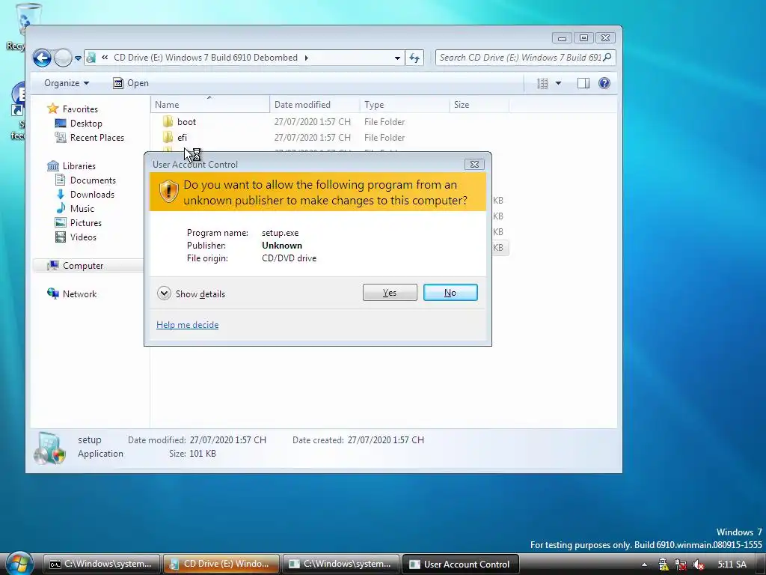Switch to CD Drive (E:) taskbar item
The width and height of the screenshot is (766, 575).
click(x=221, y=564)
